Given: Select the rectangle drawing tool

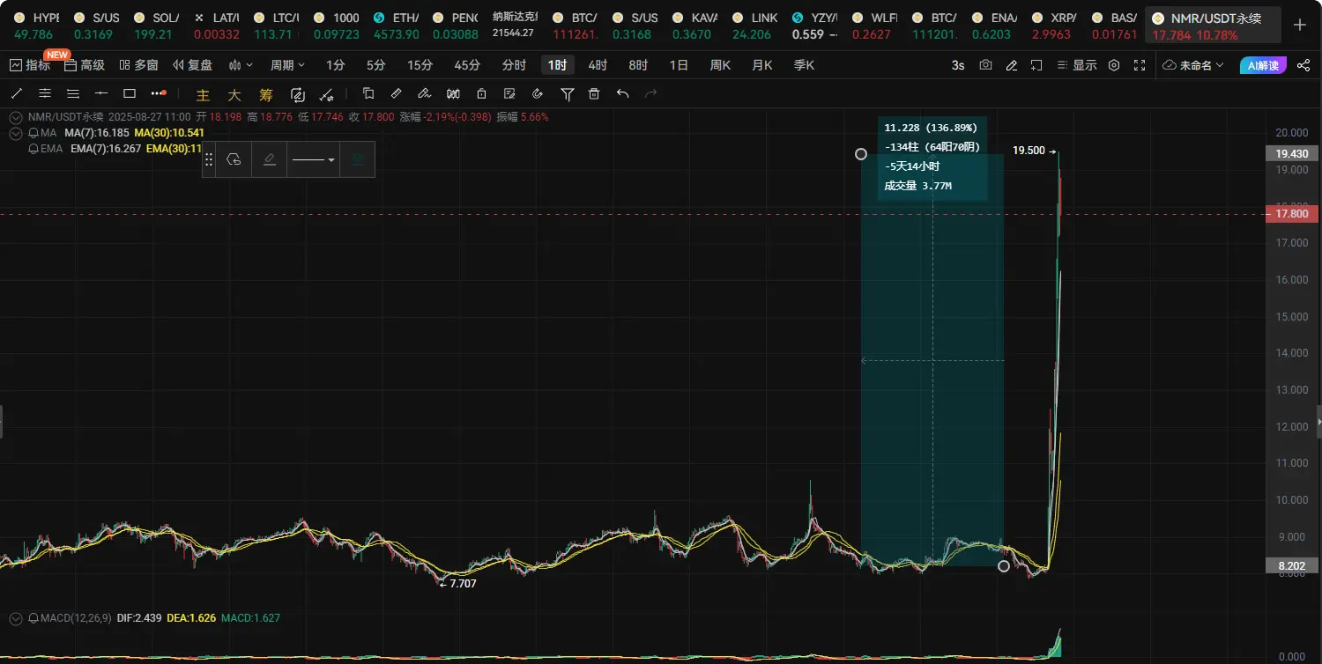Looking at the screenshot, I should [130, 93].
